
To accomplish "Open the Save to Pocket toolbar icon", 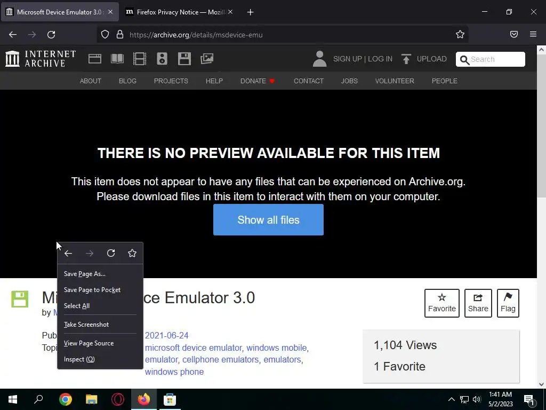I will tap(514, 34).
